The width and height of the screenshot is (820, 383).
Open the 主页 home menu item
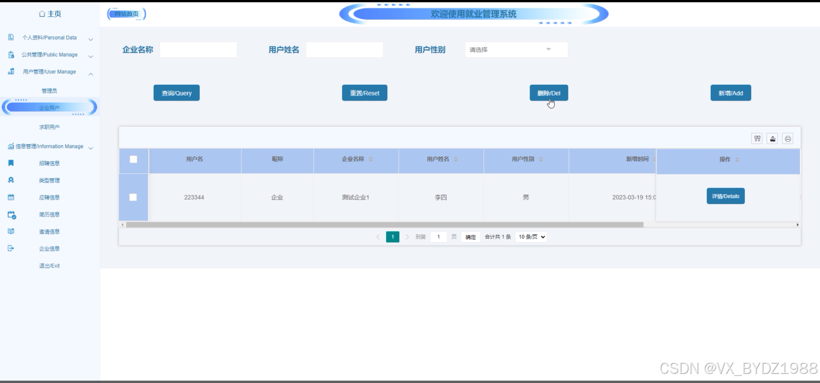point(50,14)
